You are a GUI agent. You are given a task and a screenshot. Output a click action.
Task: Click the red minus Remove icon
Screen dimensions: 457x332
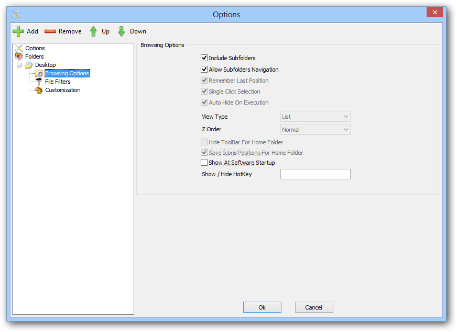tap(50, 31)
